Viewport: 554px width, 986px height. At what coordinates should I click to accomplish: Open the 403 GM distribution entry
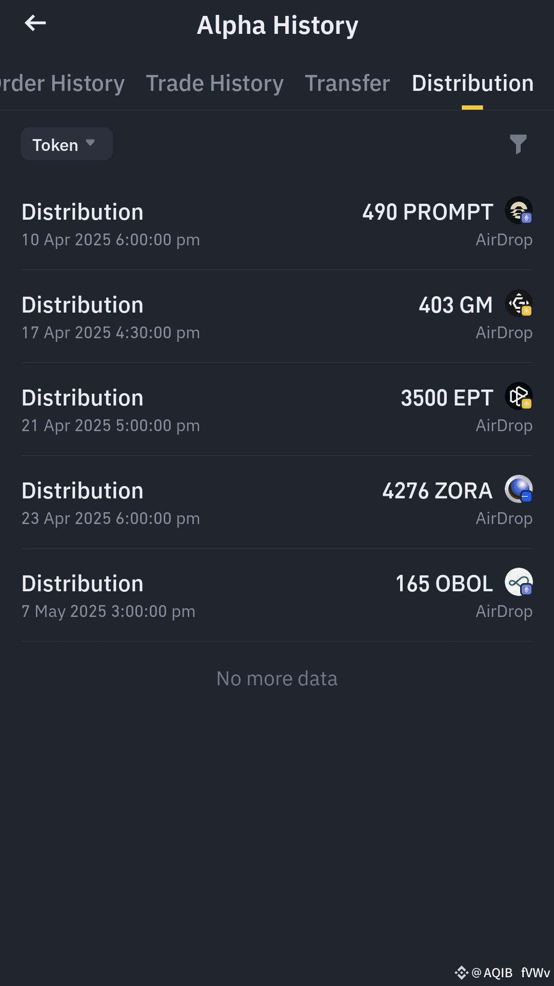point(277,317)
